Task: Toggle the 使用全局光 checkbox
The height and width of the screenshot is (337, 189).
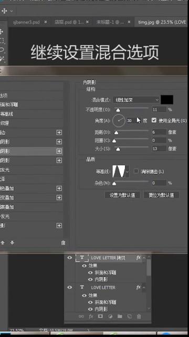Action: [x=154, y=120]
